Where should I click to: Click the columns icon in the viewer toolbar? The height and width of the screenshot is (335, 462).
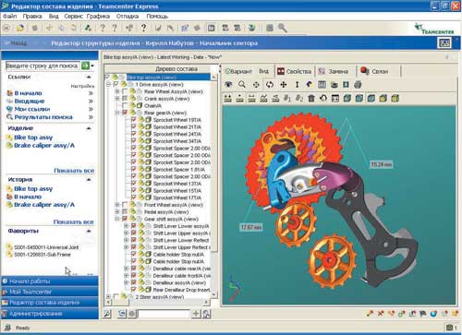click(x=322, y=84)
